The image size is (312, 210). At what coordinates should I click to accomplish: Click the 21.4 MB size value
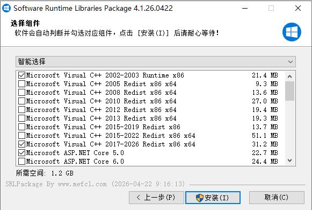pos(265,75)
